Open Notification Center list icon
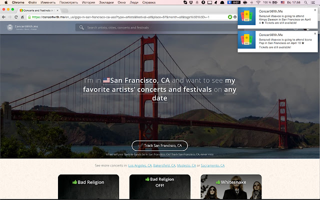320x200 pixels. point(312,2)
